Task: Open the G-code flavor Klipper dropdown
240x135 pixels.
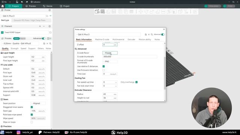Action: [x=110, y=53]
